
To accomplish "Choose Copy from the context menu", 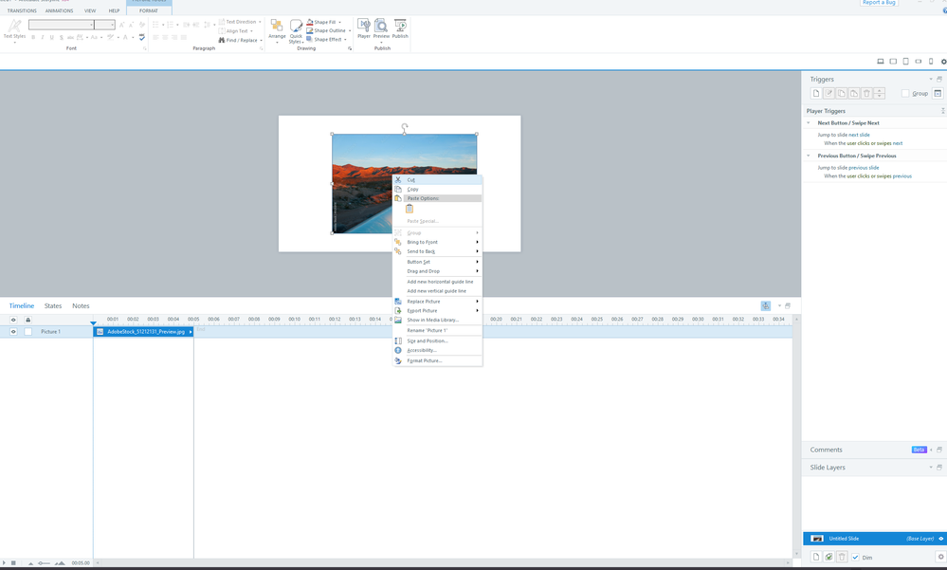I will pyautogui.click(x=412, y=189).
